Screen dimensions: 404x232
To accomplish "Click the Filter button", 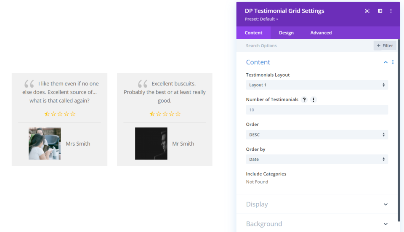I will [x=385, y=45].
